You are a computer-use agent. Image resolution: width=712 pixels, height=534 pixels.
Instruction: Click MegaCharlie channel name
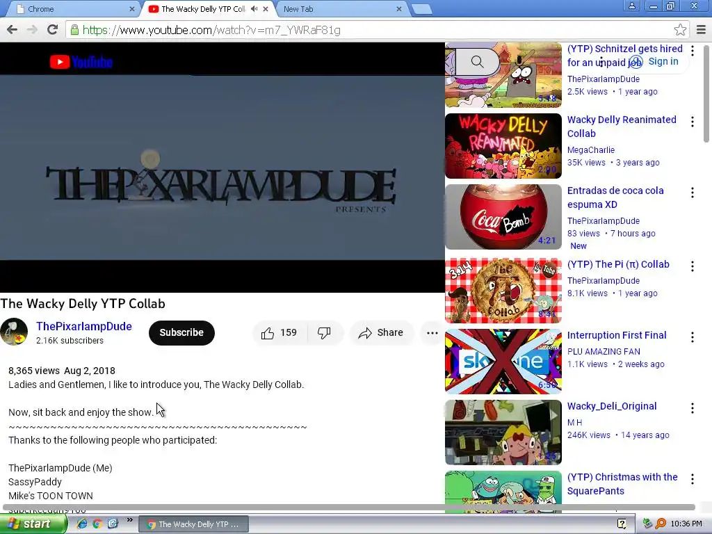pyautogui.click(x=591, y=150)
